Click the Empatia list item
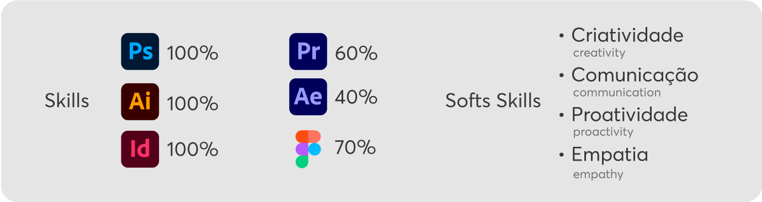Screen dimensions: 762x202 (610, 155)
